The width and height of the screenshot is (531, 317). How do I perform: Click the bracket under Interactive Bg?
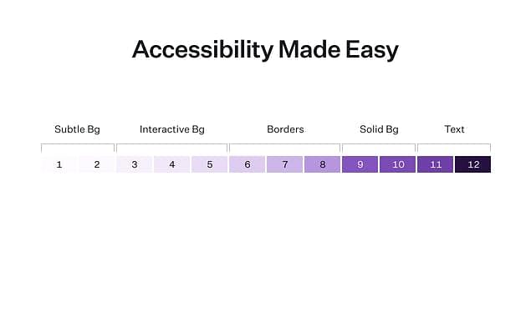point(172,148)
